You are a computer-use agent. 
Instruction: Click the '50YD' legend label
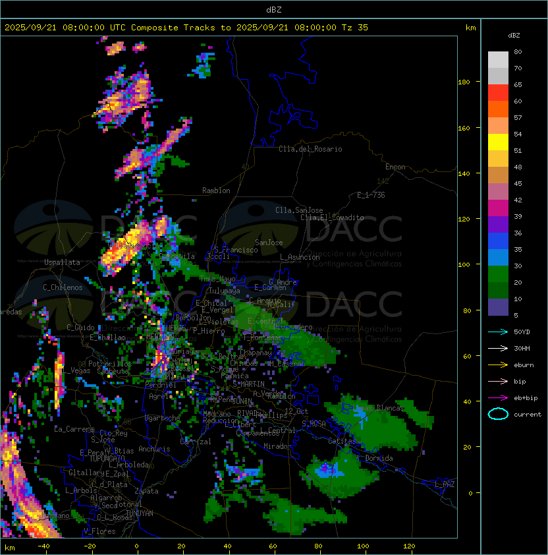[522, 332]
